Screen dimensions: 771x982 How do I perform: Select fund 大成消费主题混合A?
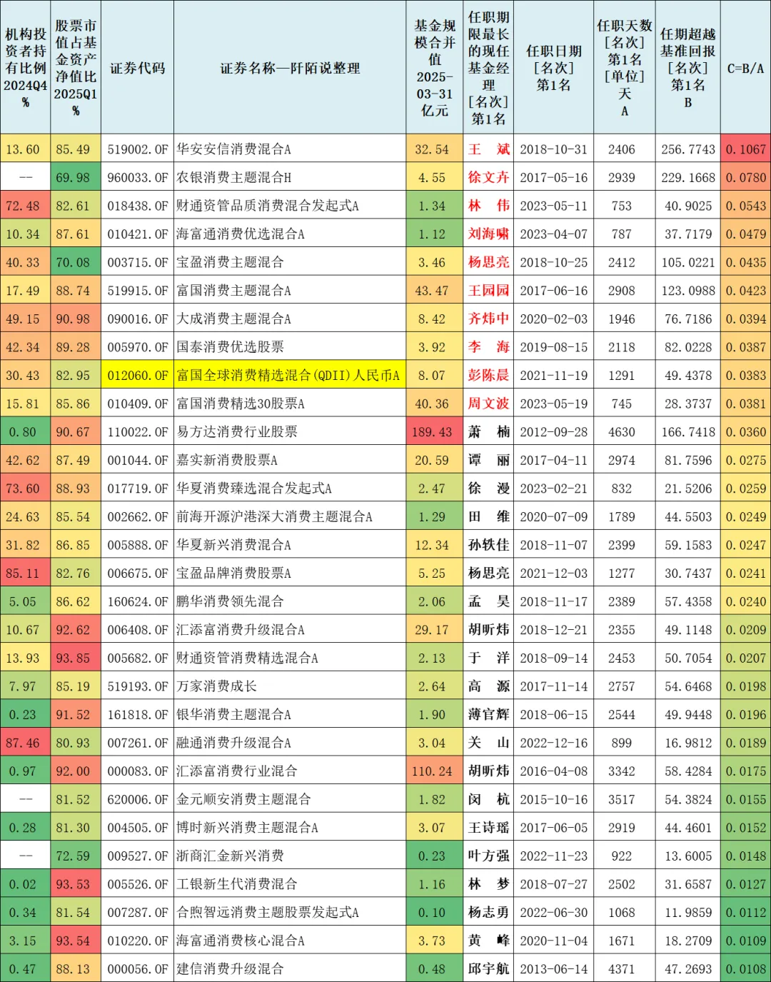pyautogui.click(x=234, y=319)
